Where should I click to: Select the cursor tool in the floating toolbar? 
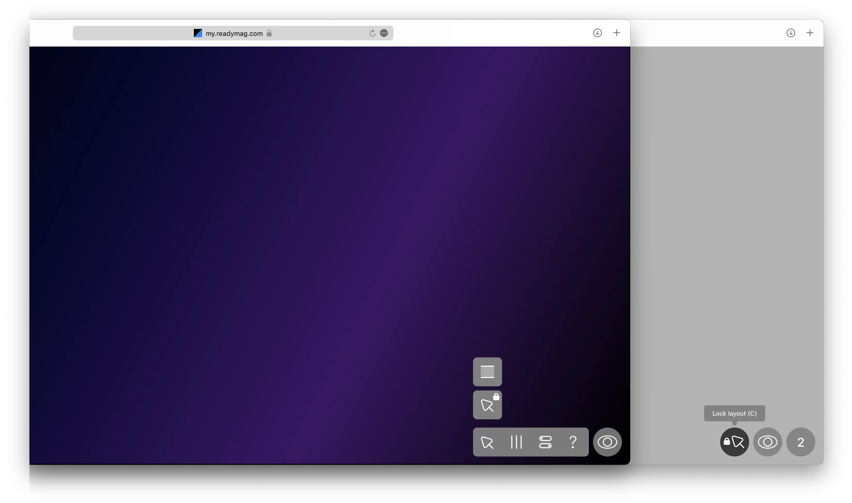coord(487,442)
